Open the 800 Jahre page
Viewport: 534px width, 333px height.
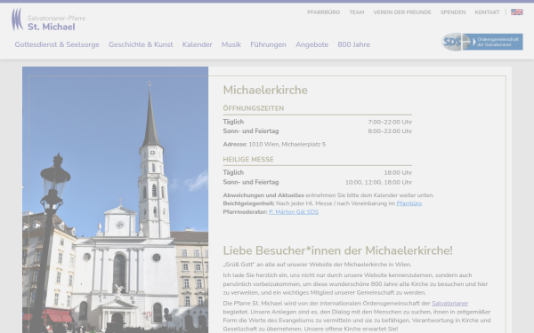pos(354,44)
